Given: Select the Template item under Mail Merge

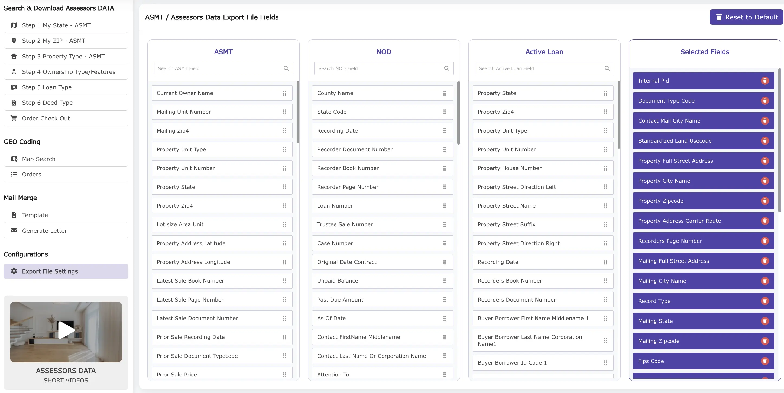Looking at the screenshot, I should [x=35, y=215].
